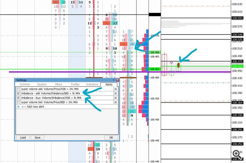Go to the Profiles tab
Image resolution: width=246 pixels, height=163 pixels.
(75, 84)
